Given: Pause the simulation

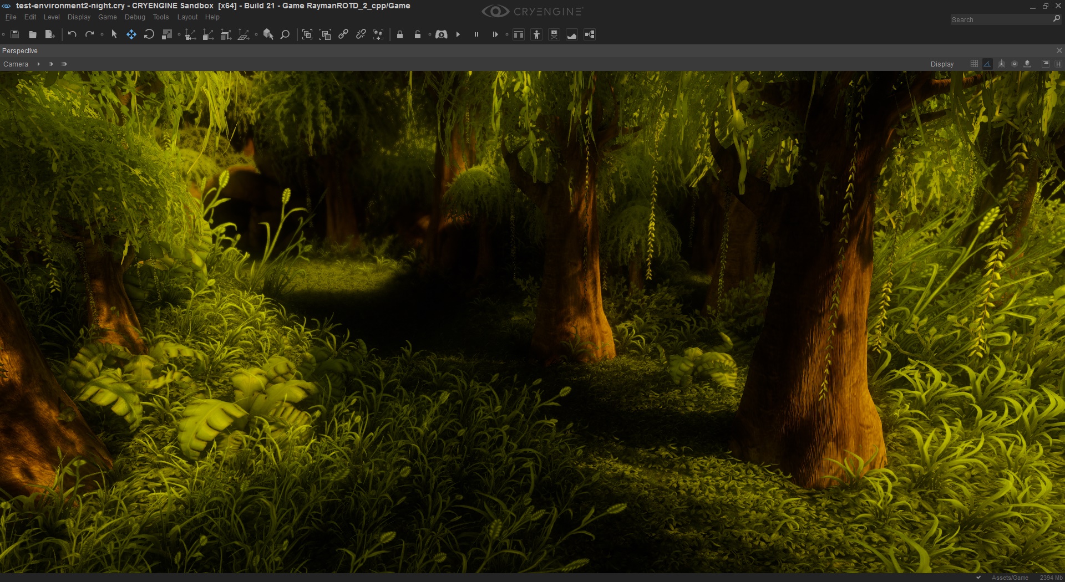Looking at the screenshot, I should point(476,34).
